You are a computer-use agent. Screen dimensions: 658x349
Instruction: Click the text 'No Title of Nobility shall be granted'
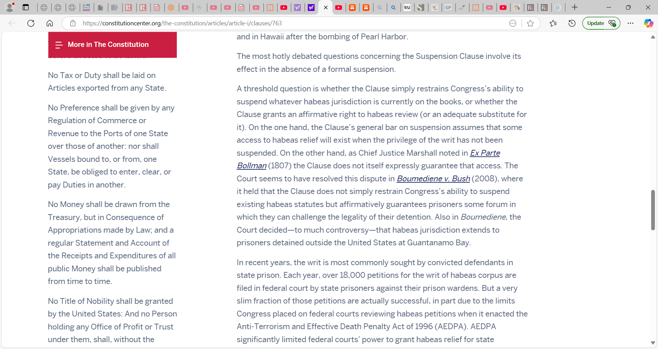110,301
